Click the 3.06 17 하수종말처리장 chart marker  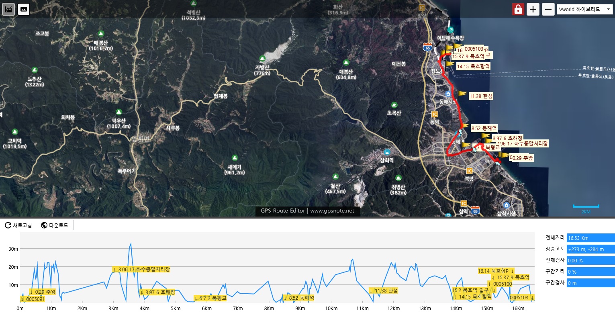[141, 270]
